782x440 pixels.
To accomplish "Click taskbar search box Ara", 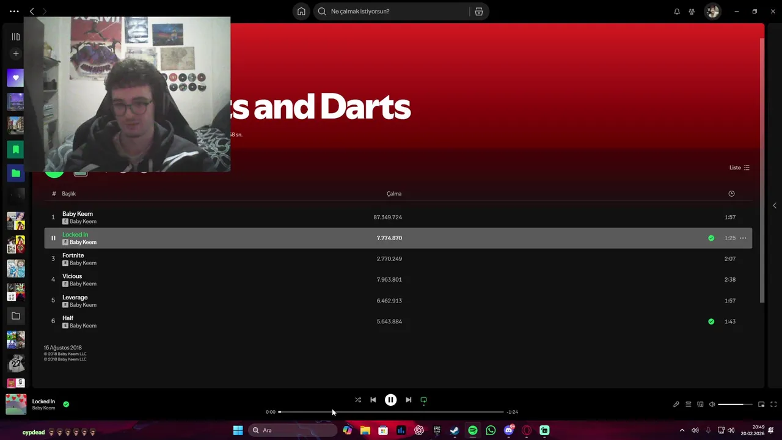I will 293,430.
